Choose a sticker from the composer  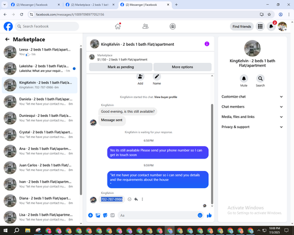click(x=105, y=215)
